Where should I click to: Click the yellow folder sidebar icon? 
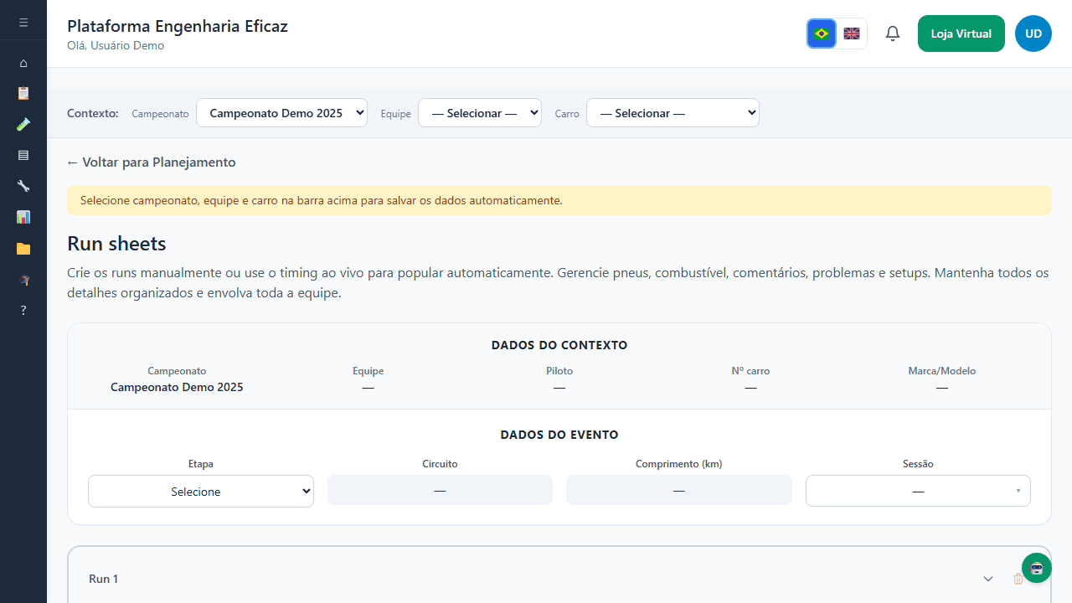(23, 249)
